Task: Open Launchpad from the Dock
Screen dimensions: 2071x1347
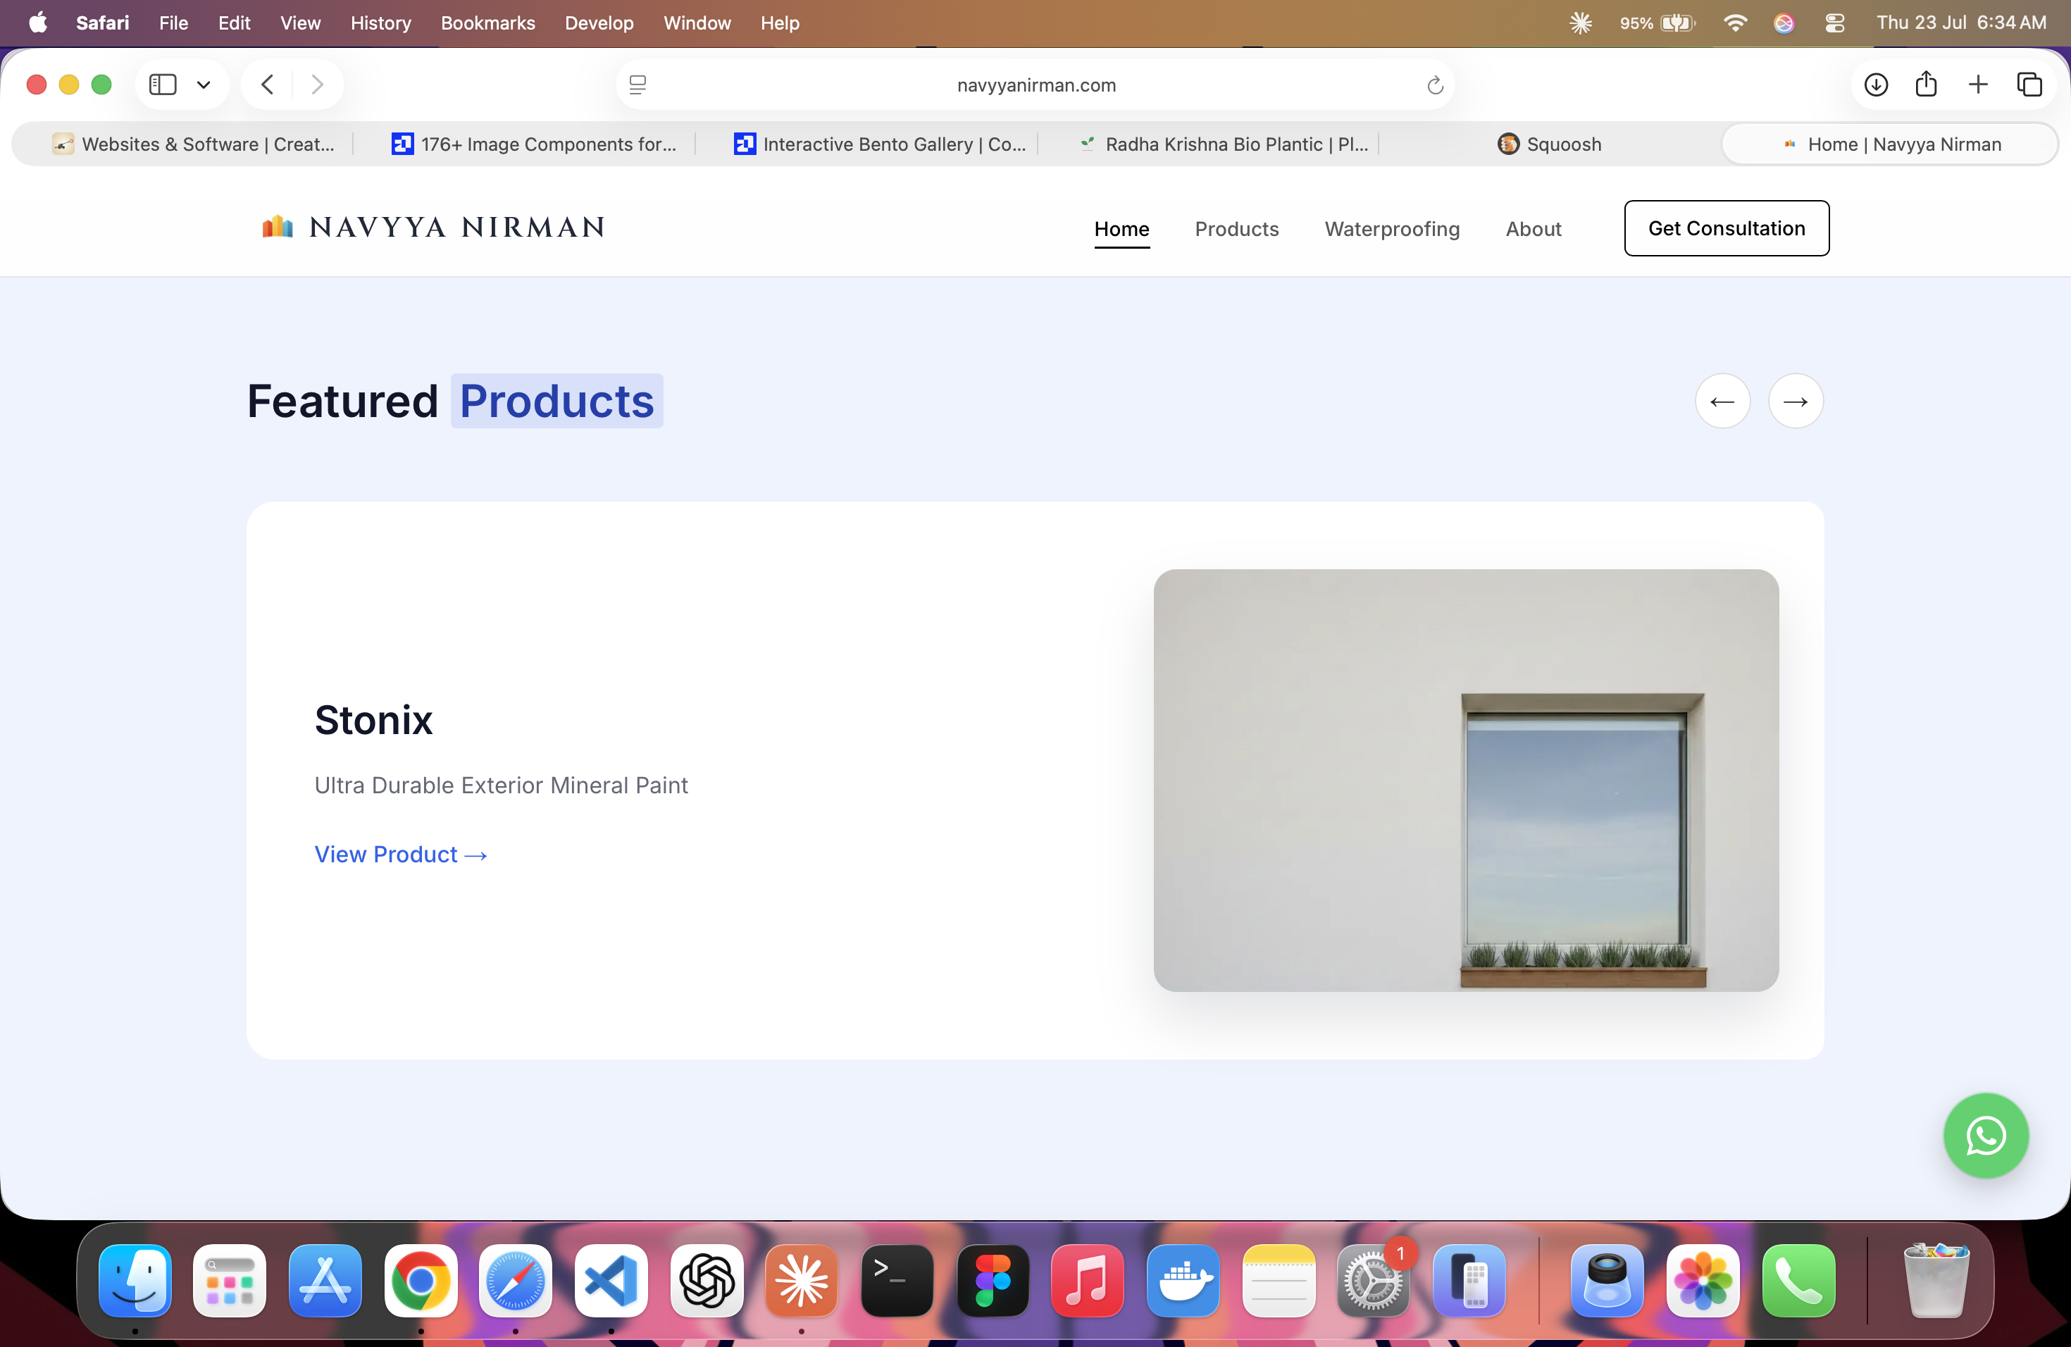Action: coord(230,1280)
